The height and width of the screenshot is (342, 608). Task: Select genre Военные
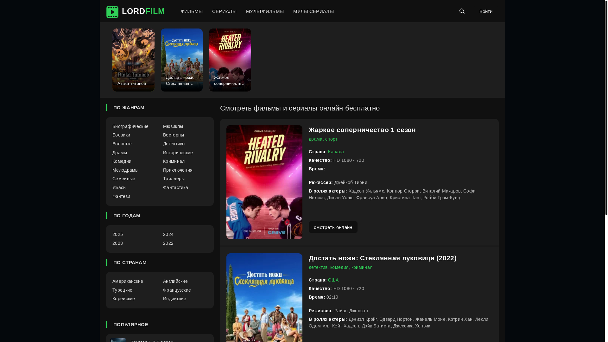122,144
